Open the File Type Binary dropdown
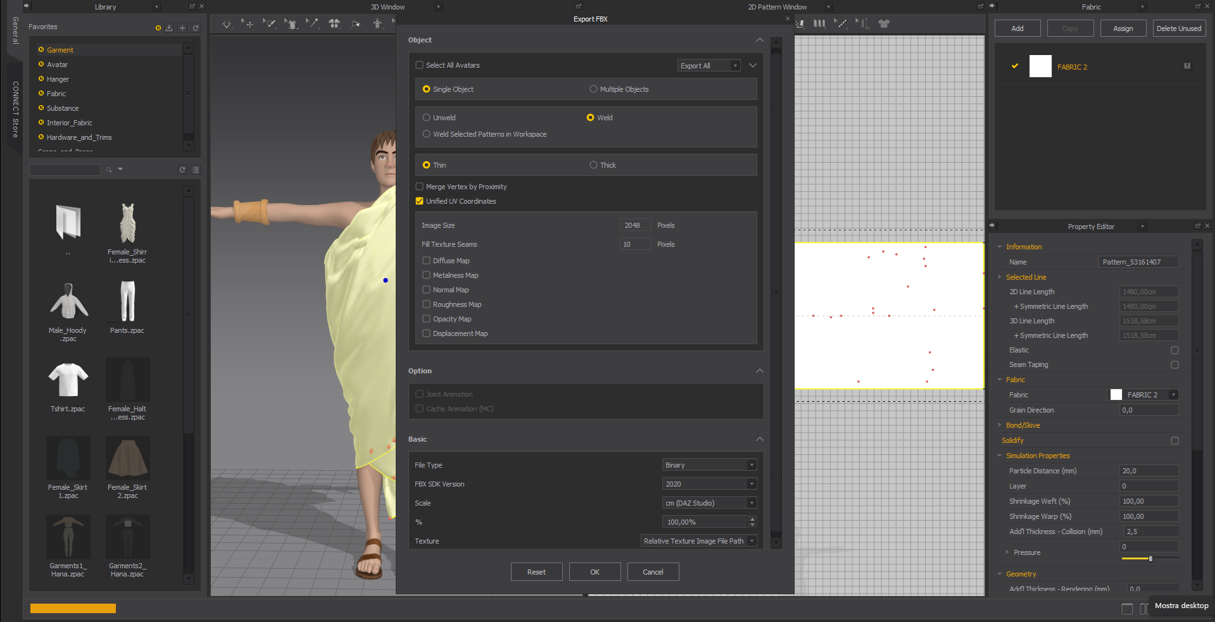 tap(709, 465)
